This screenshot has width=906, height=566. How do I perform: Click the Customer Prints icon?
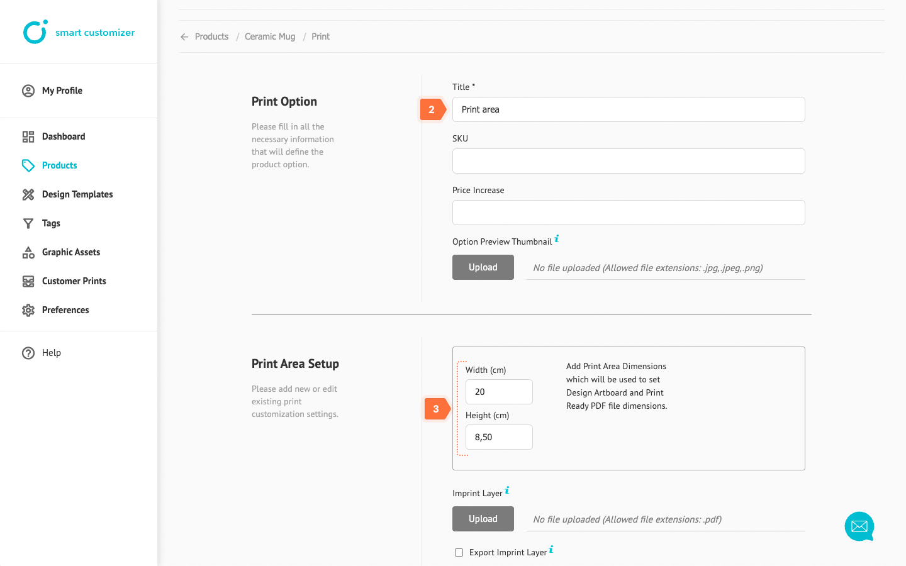28,281
